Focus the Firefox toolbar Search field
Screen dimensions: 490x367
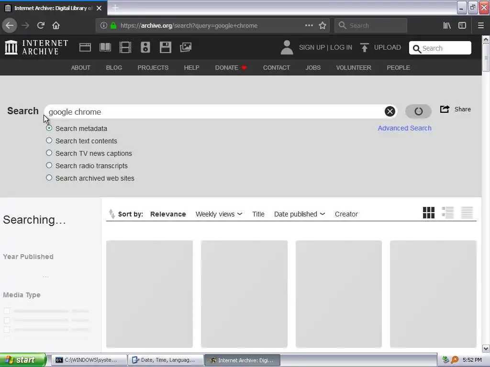point(371,26)
